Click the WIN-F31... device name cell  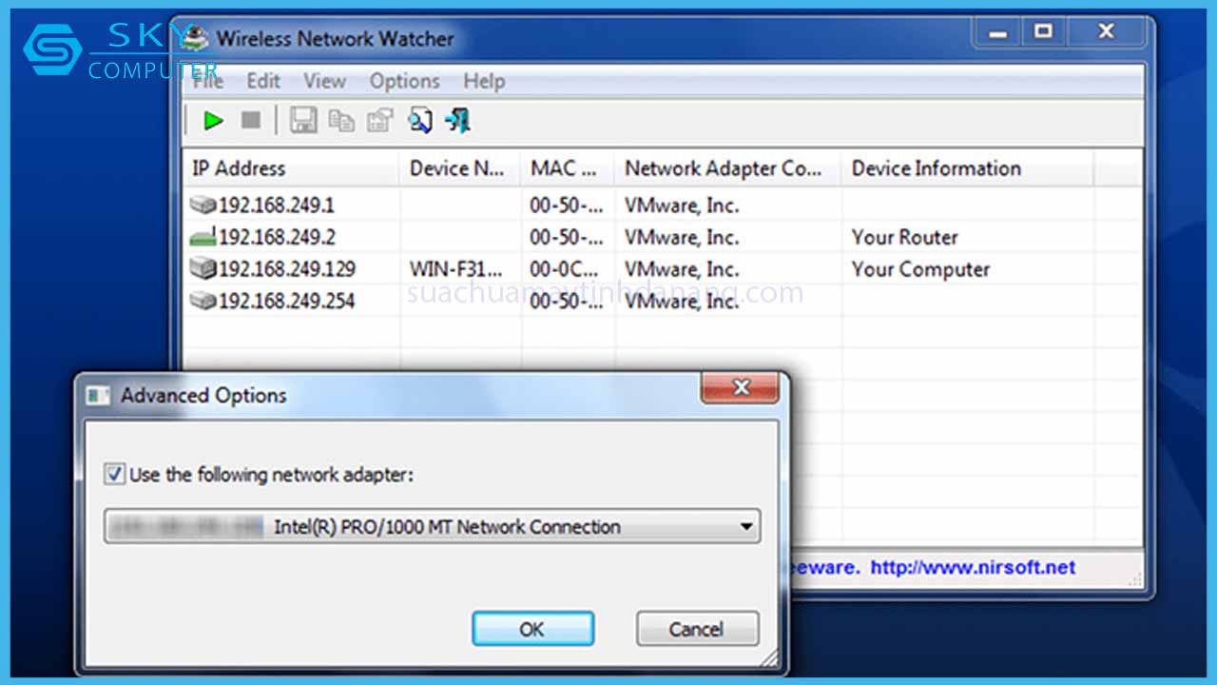tap(455, 269)
